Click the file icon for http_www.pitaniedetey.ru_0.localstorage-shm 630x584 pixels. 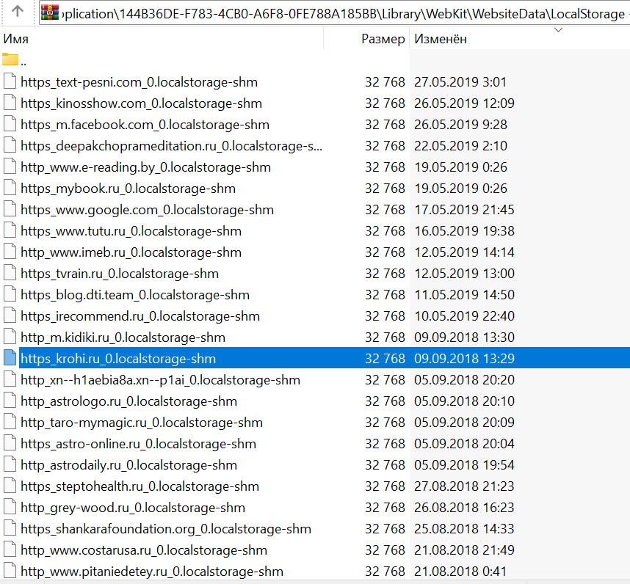pos(10,570)
